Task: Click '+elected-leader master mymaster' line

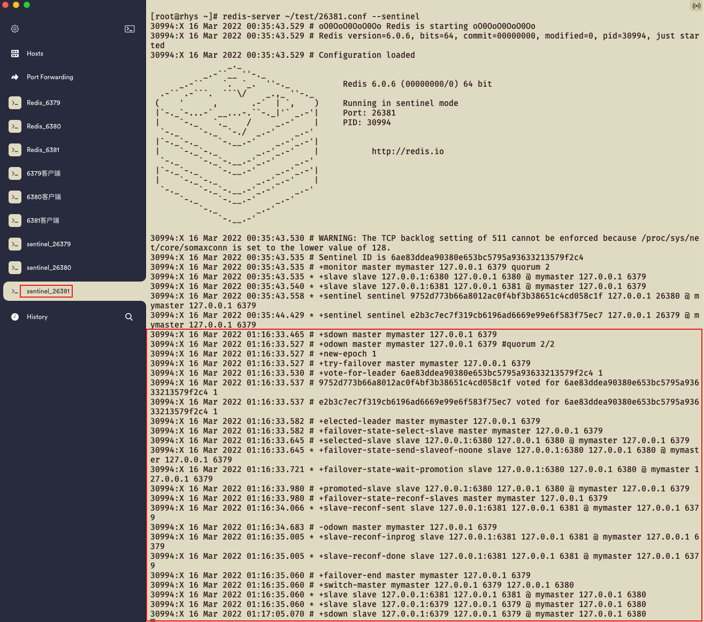Action: click(345, 421)
